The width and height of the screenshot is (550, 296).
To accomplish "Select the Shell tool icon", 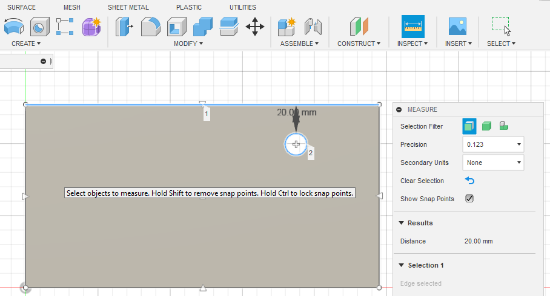I will click(176, 27).
